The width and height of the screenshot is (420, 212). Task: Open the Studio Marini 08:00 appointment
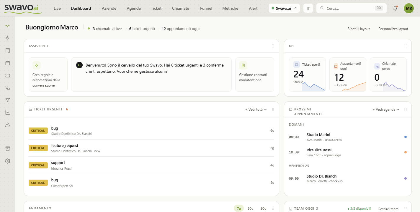tap(348, 137)
